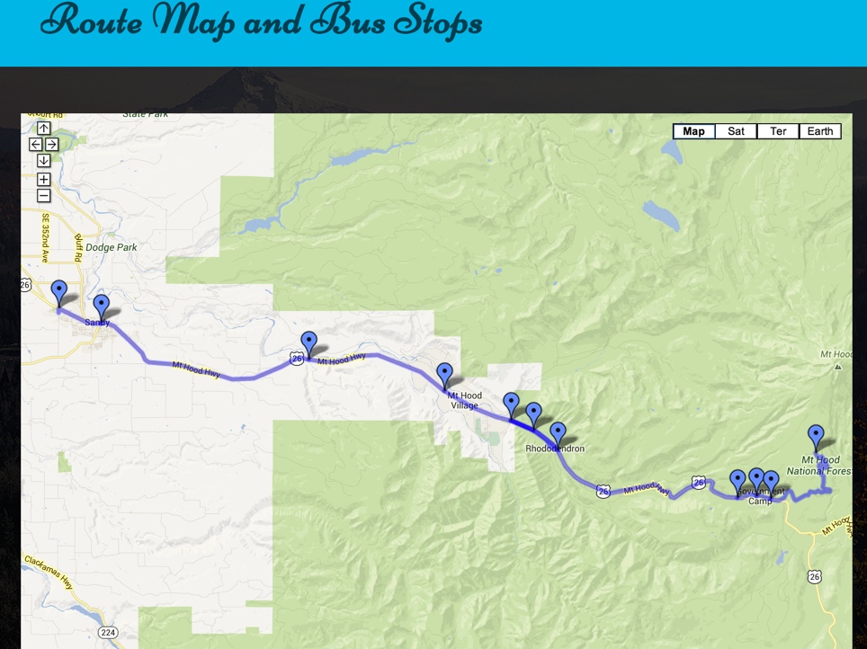This screenshot has height=649, width=867.
Task: Switch to Earth view
Action: point(820,131)
